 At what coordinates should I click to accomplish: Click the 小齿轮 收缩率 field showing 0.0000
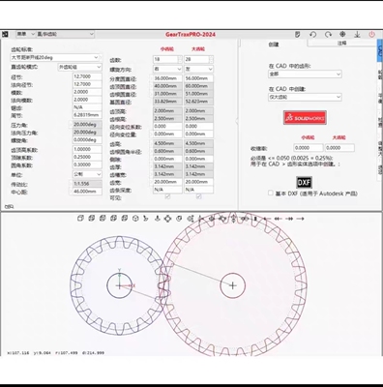(x=309, y=148)
